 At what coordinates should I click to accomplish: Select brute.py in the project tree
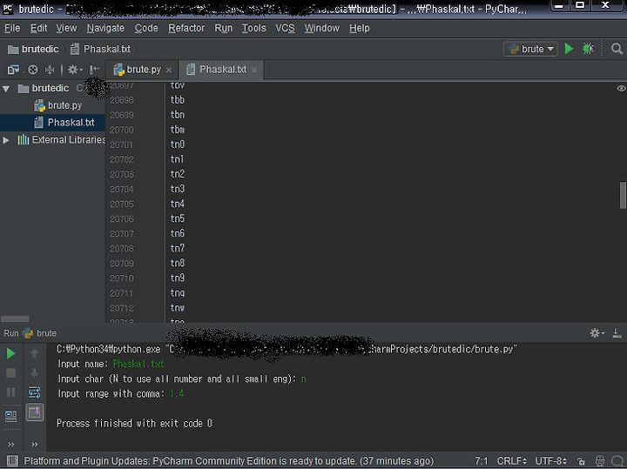tap(64, 105)
